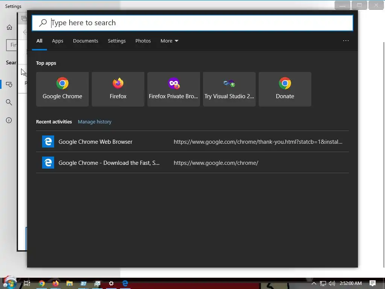The width and height of the screenshot is (385, 289).
Task: Open More details info icon in Settings sidebar
Action: click(x=9, y=120)
